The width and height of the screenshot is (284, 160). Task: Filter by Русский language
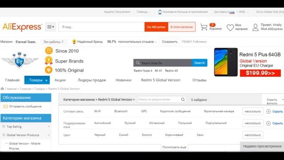(x=130, y=123)
